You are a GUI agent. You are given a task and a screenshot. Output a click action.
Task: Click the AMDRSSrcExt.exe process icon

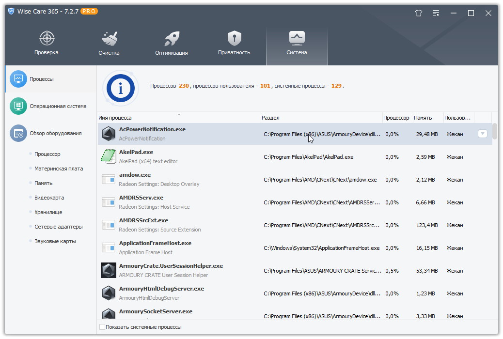click(109, 225)
